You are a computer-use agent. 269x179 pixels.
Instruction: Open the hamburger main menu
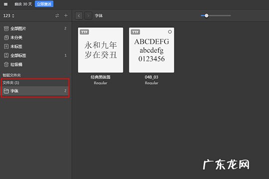5,4
